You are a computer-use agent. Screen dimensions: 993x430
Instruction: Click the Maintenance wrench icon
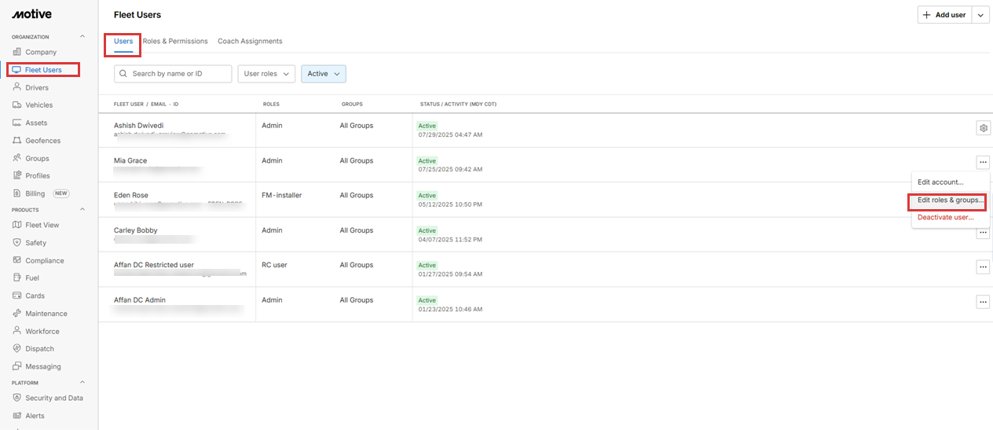point(17,313)
